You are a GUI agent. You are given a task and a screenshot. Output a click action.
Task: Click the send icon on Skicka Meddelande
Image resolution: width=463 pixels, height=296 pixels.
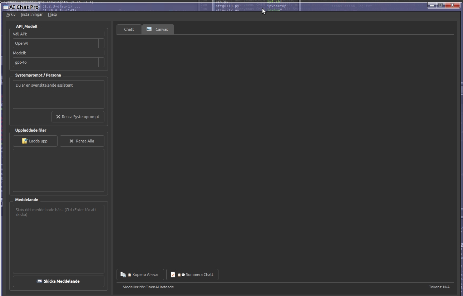pos(40,281)
